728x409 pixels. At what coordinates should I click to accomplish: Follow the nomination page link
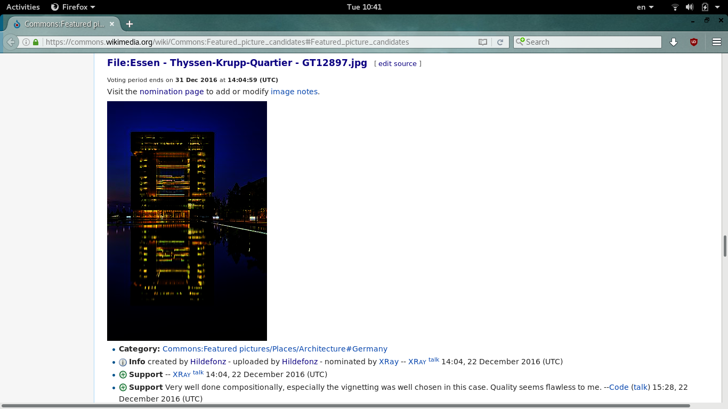[172, 92]
